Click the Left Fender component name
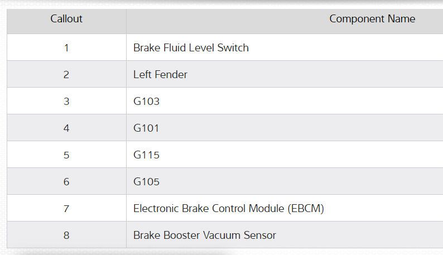 (x=160, y=75)
